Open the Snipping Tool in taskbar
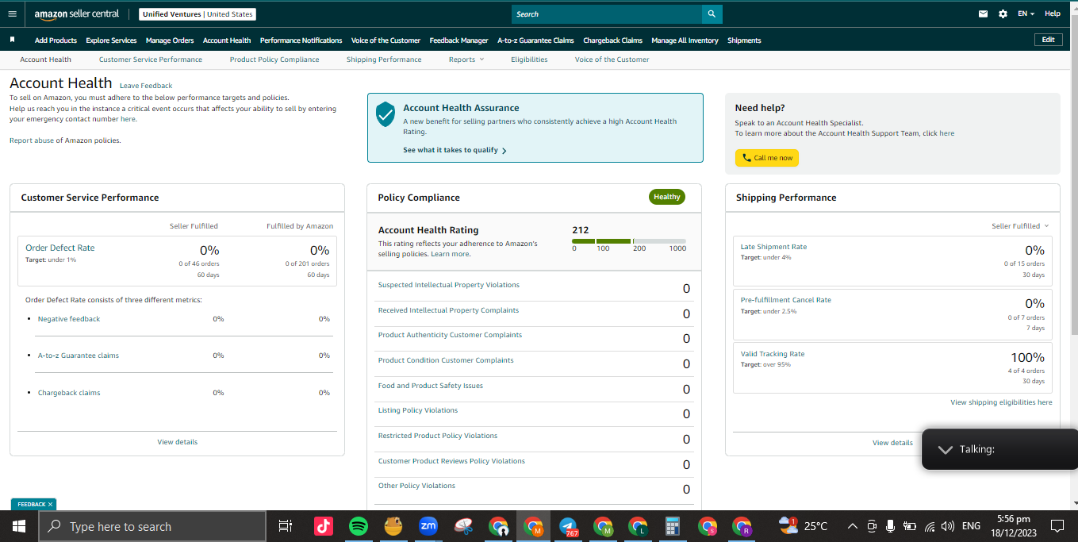The height and width of the screenshot is (542, 1078). click(463, 526)
